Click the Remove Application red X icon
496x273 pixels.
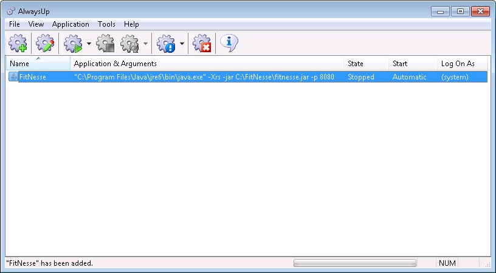(x=202, y=43)
